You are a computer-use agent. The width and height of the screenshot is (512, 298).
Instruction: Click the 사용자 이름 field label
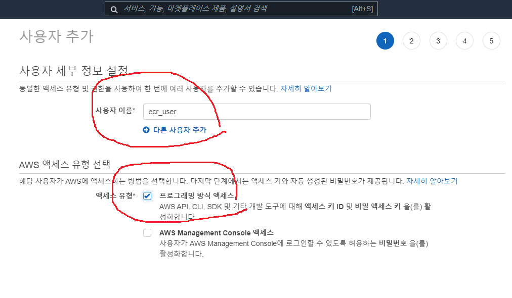point(115,111)
